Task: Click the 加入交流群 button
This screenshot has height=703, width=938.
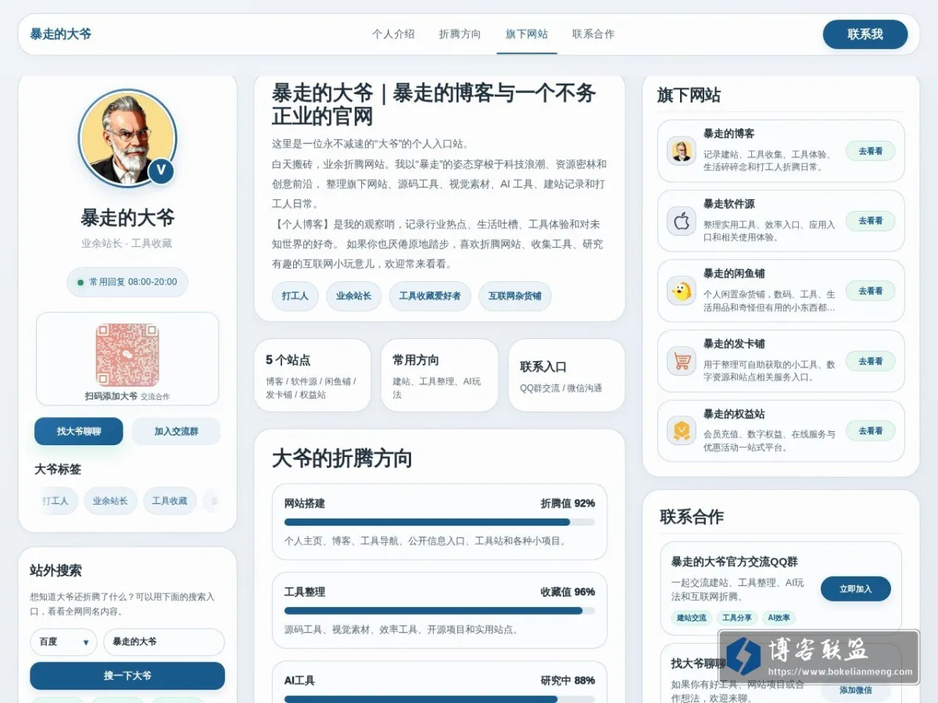Action: 176,431
